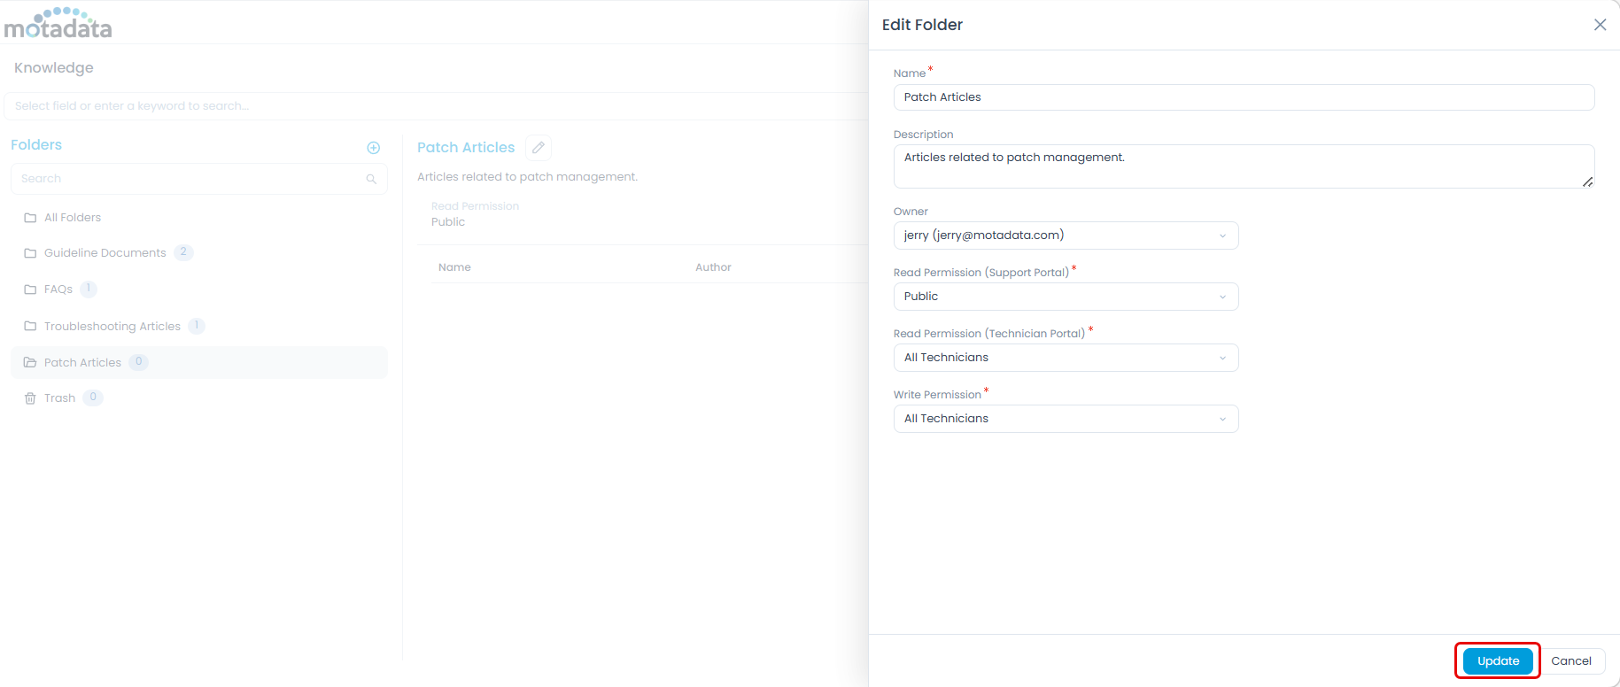Image resolution: width=1620 pixels, height=687 pixels.
Task: Open Read Permission Support Portal dropdown
Action: click(1066, 297)
